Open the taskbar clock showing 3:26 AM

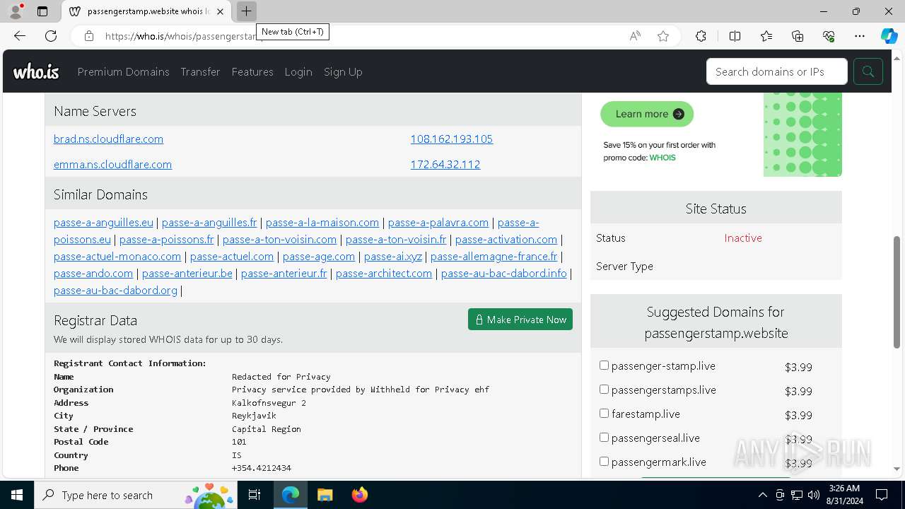coord(843,495)
